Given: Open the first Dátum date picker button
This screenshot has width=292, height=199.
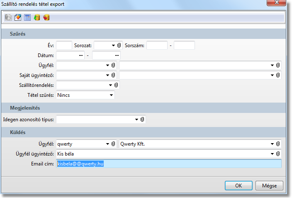Looking at the screenshot, I should coord(81,55).
